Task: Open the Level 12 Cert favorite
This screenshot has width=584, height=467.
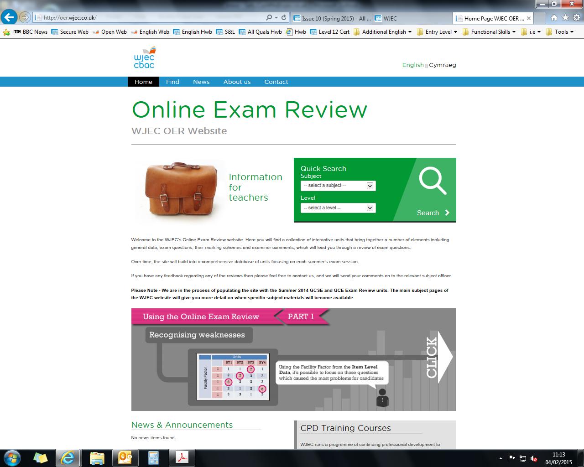Action: (330, 32)
